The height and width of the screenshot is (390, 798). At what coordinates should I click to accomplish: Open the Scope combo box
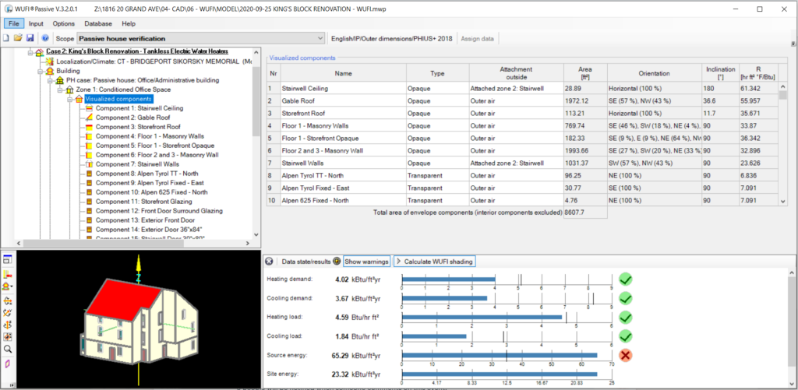tap(200, 38)
